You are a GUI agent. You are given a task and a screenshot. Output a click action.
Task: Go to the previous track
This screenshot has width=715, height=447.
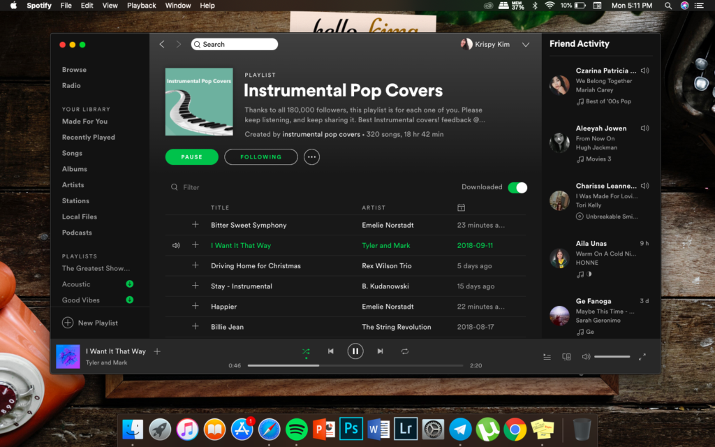pyautogui.click(x=331, y=351)
